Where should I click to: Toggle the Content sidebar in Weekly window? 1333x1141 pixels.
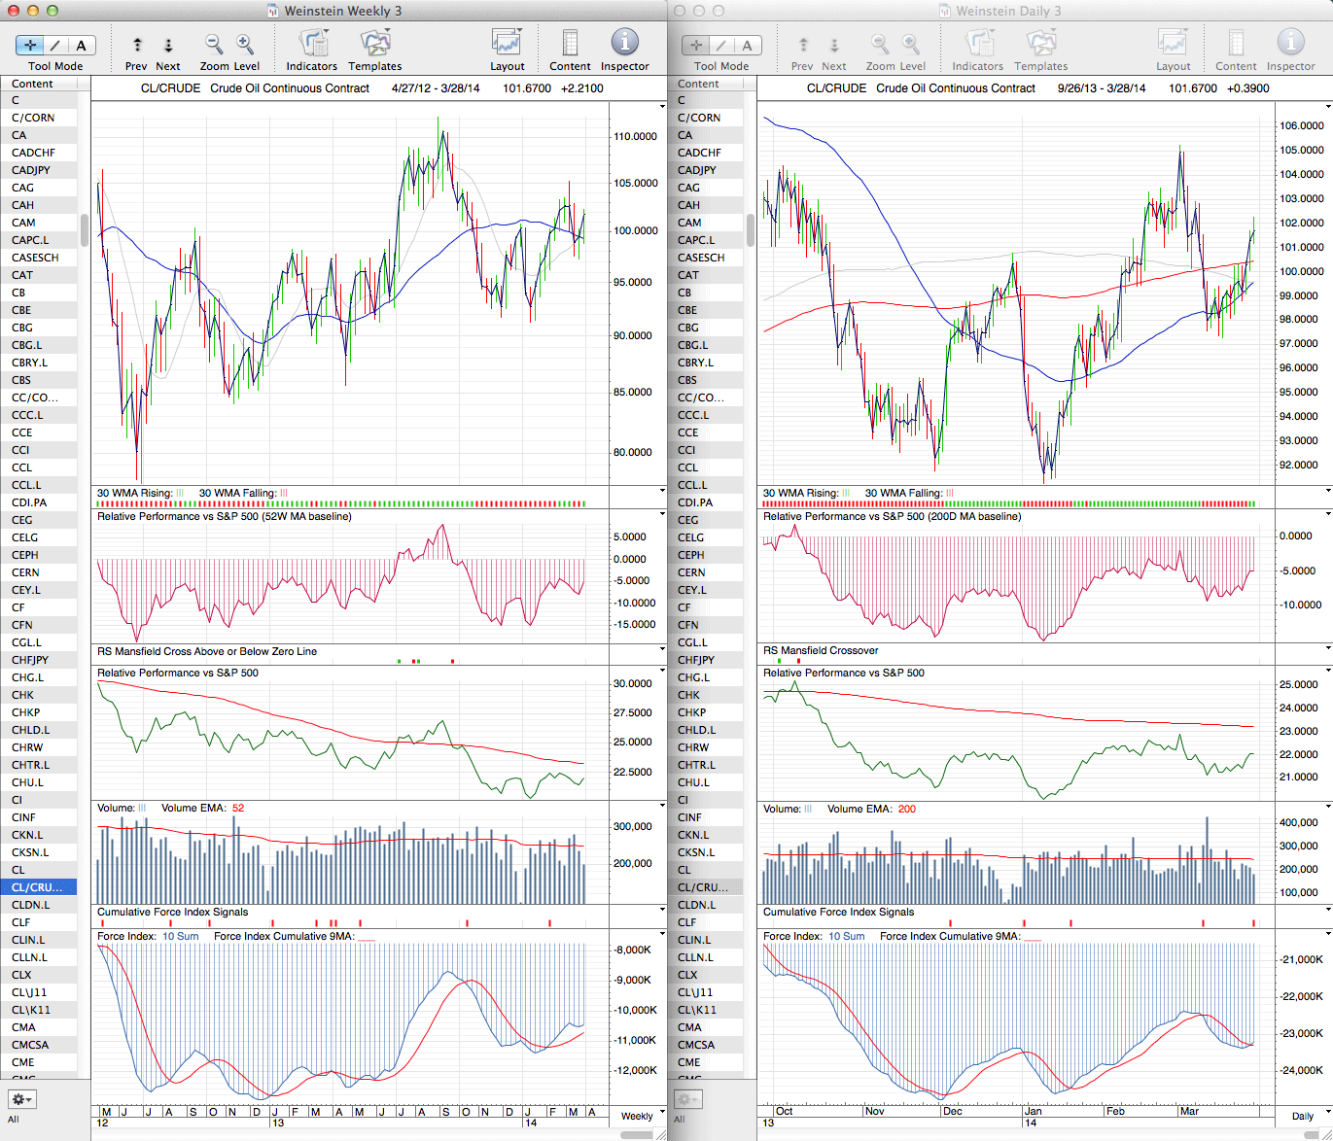(x=570, y=45)
